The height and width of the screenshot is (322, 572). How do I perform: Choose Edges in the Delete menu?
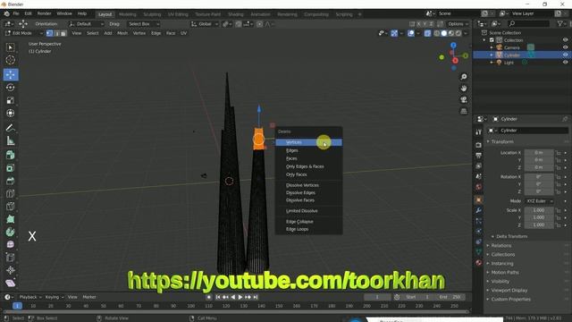[308, 150]
